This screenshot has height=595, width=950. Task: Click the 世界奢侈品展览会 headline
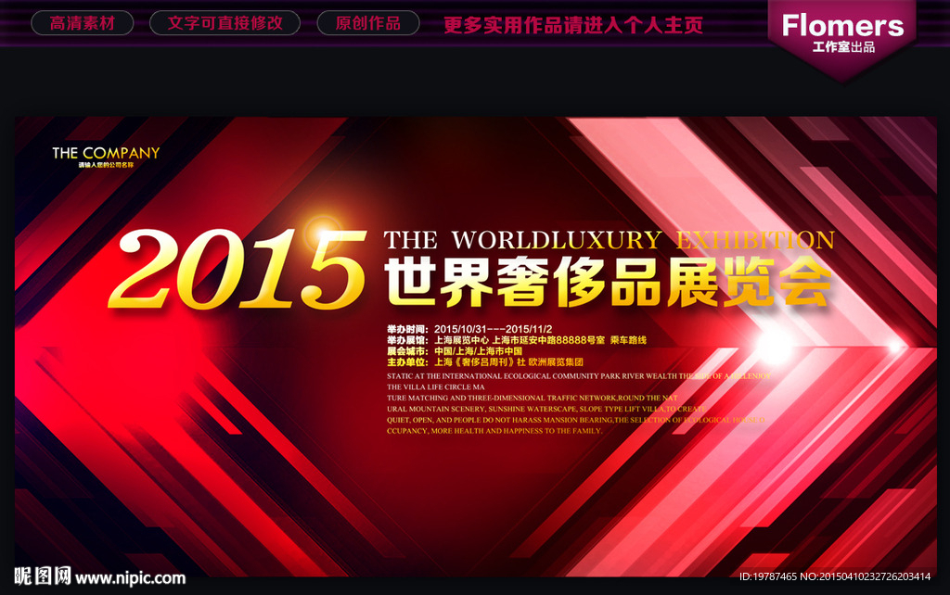pyautogui.click(x=608, y=282)
